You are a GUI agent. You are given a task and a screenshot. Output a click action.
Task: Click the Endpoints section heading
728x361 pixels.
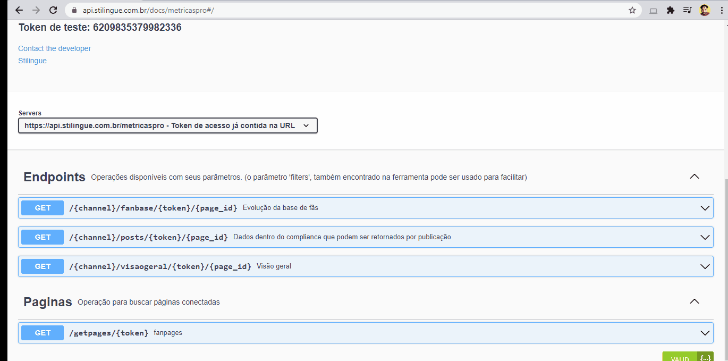tap(54, 177)
